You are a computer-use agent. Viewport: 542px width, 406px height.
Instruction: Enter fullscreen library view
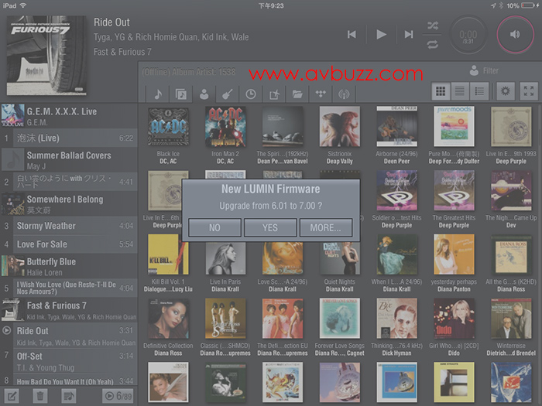click(x=529, y=91)
